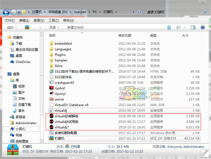Click the Forward navigation arrow button
The height and width of the screenshot is (159, 211).
click(14, 12)
